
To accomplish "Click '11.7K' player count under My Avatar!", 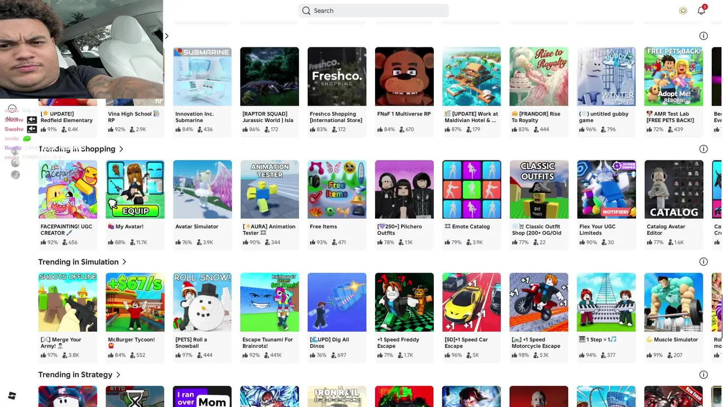I will coord(141,243).
